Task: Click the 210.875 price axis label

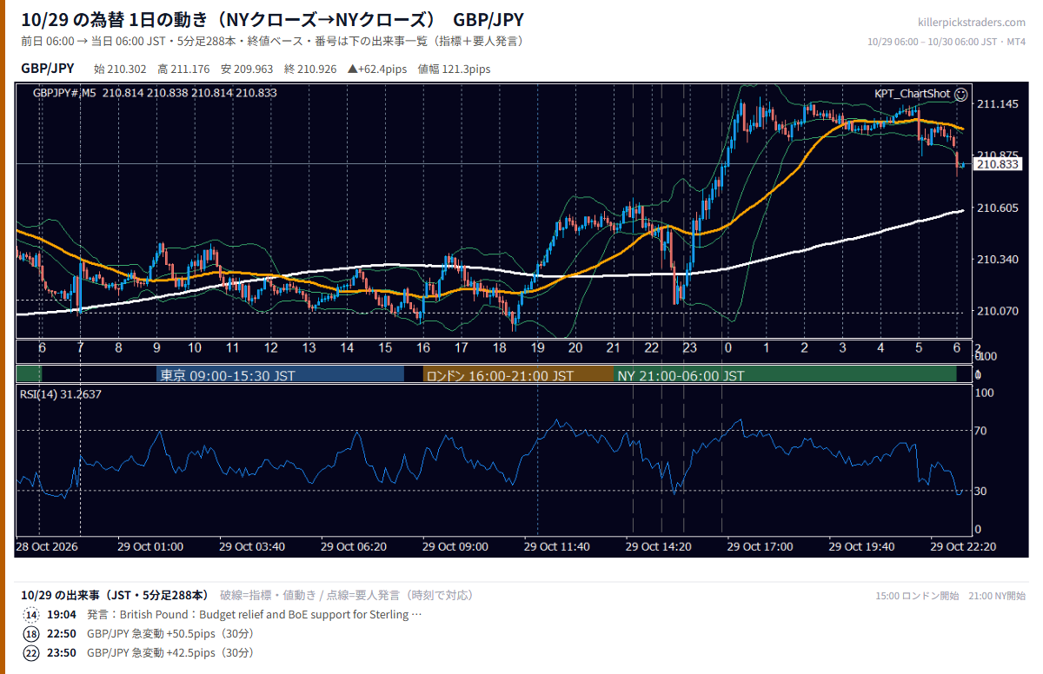Action: 998,155
